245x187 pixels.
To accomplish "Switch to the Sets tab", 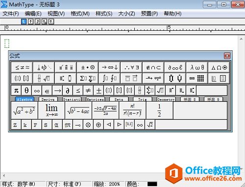I will tap(119, 99).
